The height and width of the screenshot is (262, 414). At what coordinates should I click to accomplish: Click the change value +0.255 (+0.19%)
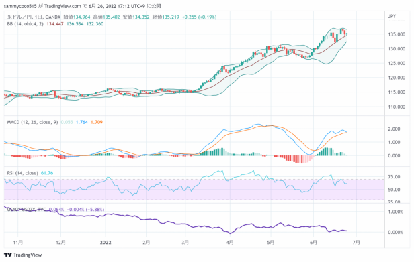[x=200, y=17]
